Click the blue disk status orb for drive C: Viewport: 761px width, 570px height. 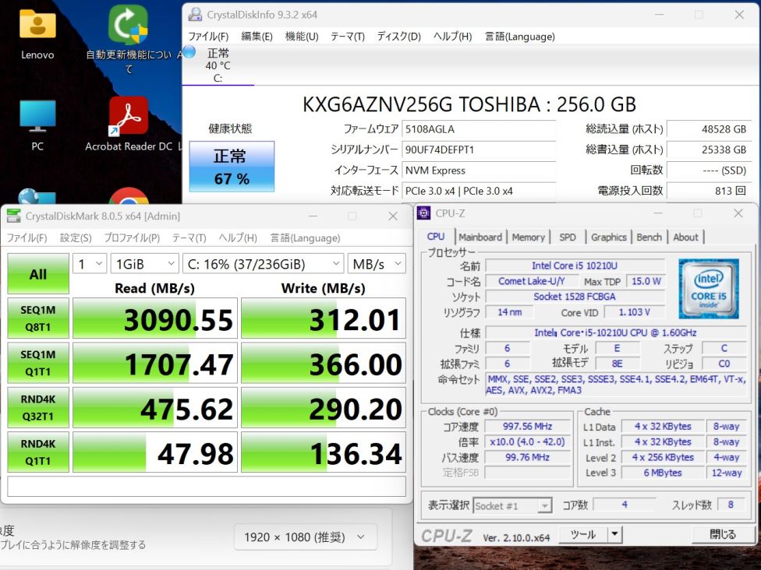coord(189,52)
